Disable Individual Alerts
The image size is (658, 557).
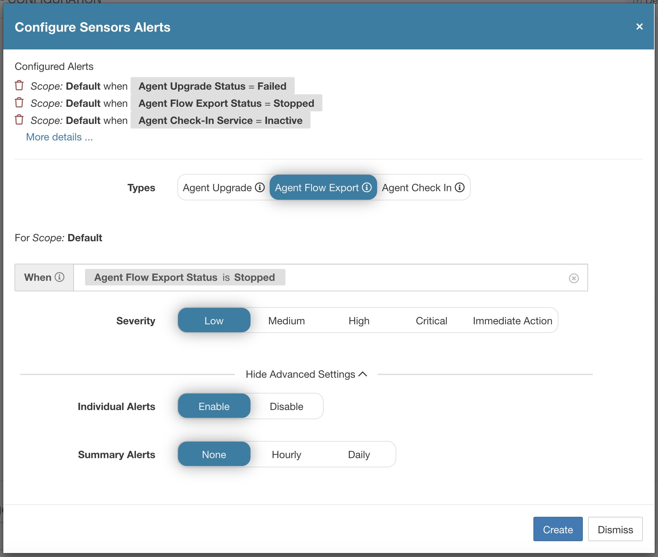[286, 406]
